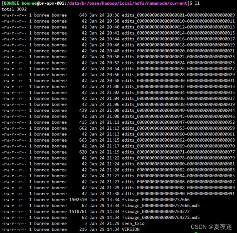Select file edits_0000000000000000016-0000000000000000017
This screenshot has height=233, width=237.
click(x=178, y=39)
